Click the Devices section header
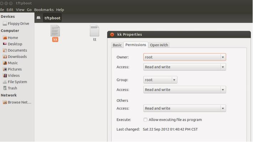The width and height of the screenshot is (253, 142). click(8, 16)
